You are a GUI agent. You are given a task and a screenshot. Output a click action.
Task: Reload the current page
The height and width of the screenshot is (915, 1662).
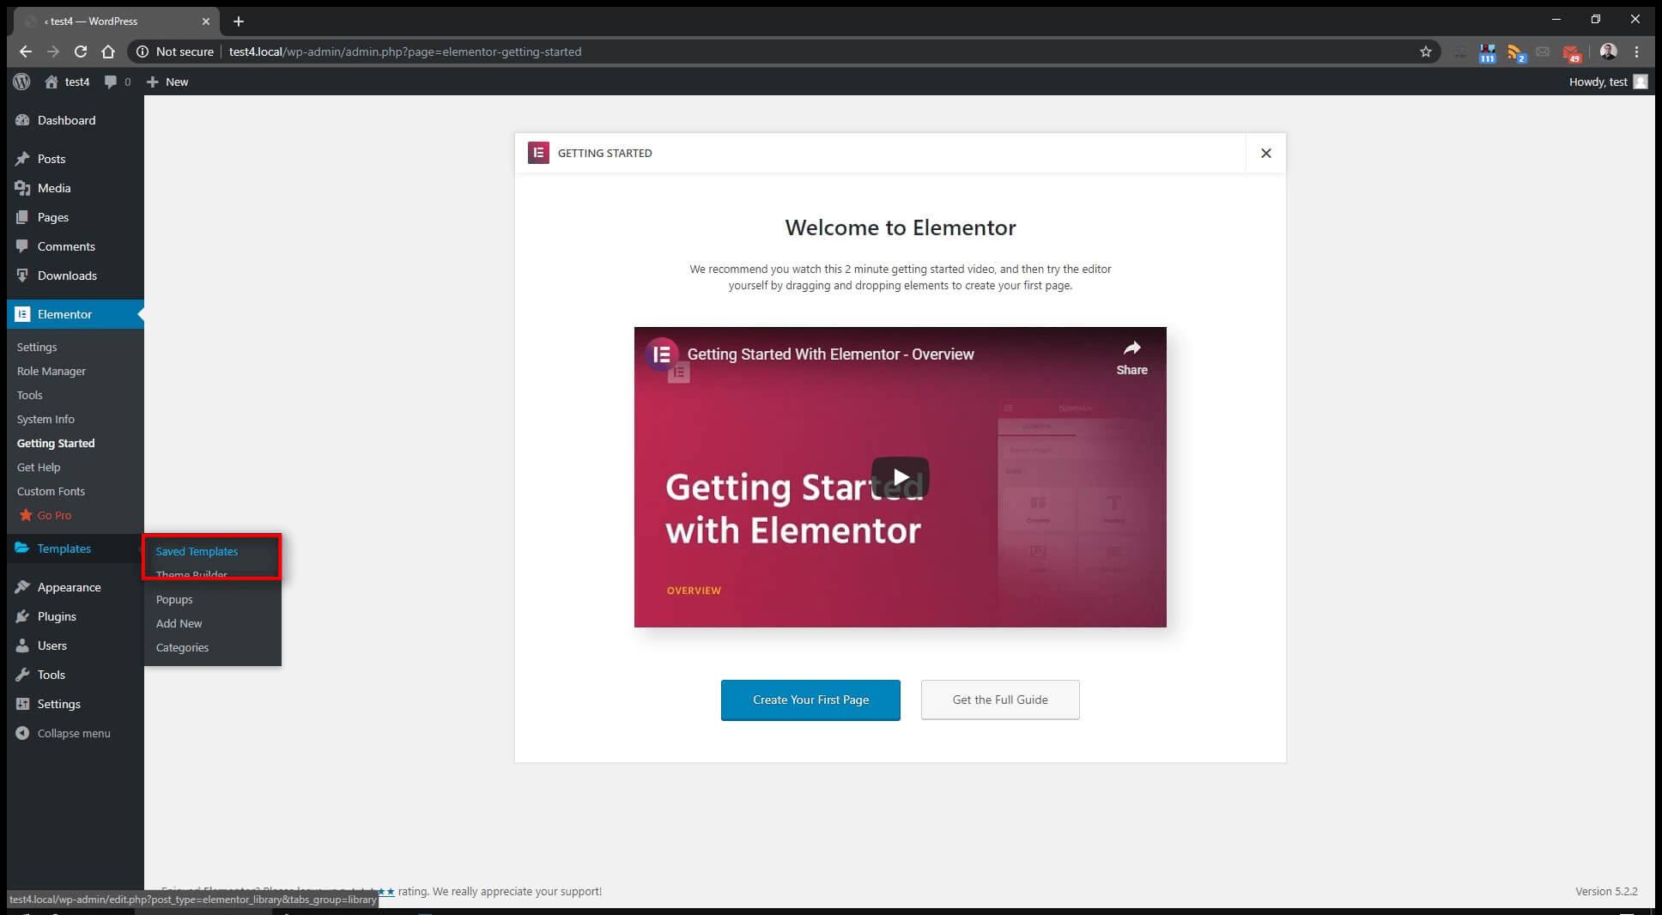[x=81, y=52]
